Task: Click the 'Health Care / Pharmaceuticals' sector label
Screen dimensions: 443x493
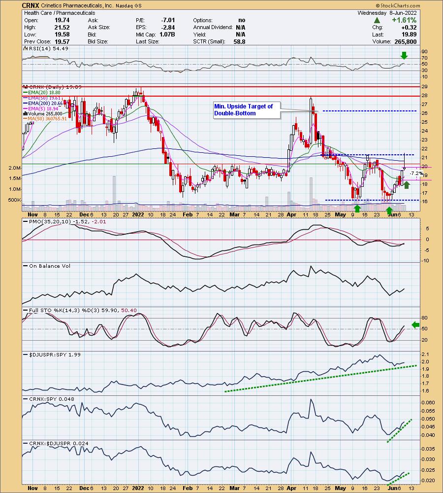Action: click(60, 13)
